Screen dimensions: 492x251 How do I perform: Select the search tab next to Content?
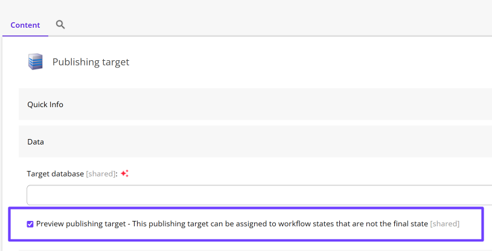pyautogui.click(x=60, y=25)
